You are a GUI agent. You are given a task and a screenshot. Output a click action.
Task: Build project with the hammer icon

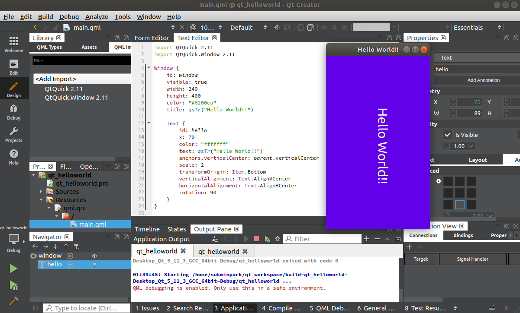(x=14, y=300)
